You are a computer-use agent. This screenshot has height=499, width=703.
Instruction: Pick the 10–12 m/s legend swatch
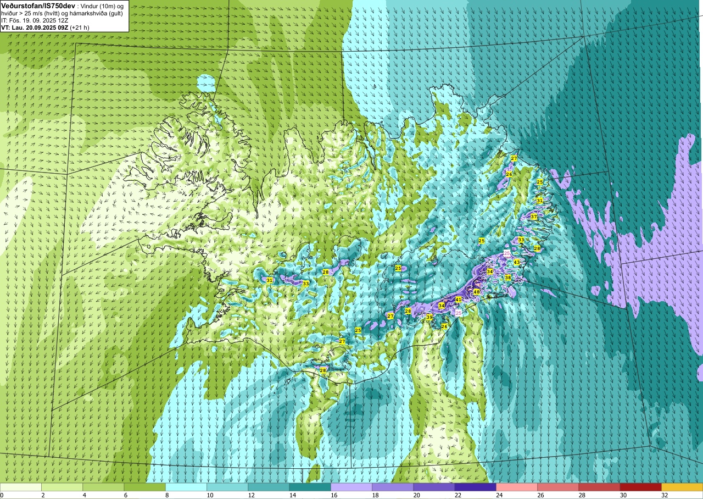pyautogui.click(x=227, y=487)
